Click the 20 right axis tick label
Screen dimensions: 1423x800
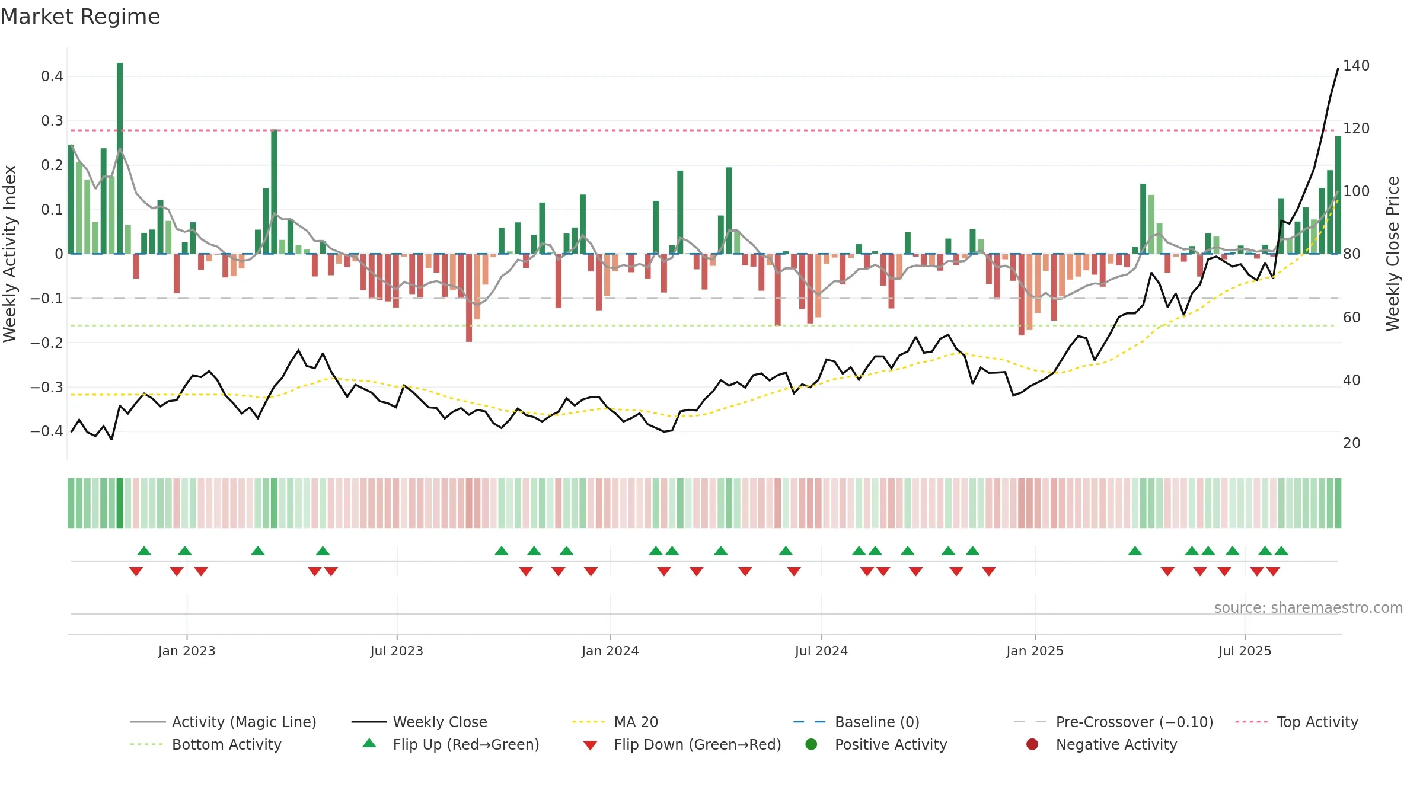click(x=1352, y=443)
